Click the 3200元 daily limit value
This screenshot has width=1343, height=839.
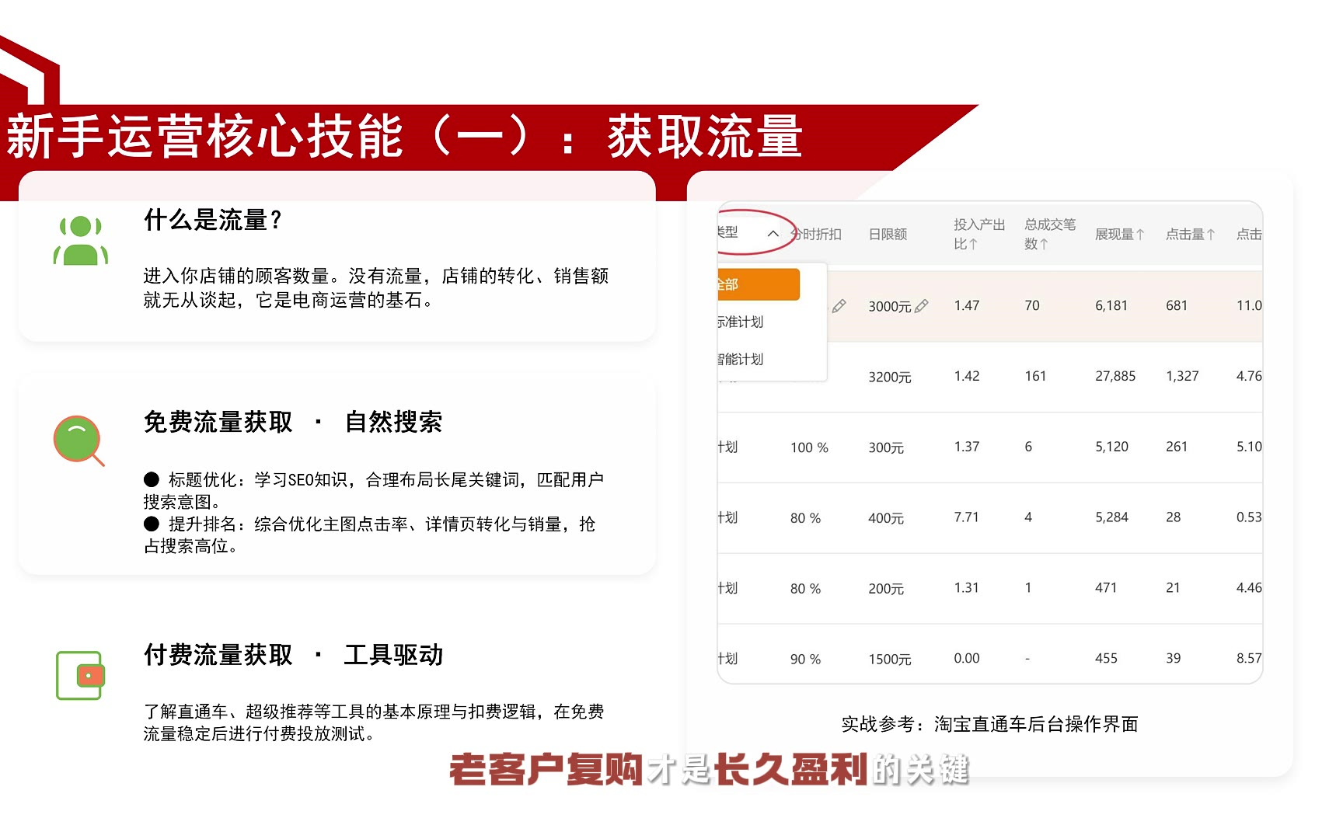click(890, 377)
